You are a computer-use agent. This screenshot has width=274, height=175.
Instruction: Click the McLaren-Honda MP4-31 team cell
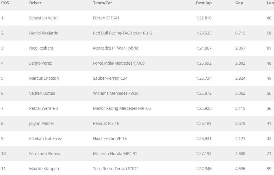pyautogui.click(x=115, y=154)
